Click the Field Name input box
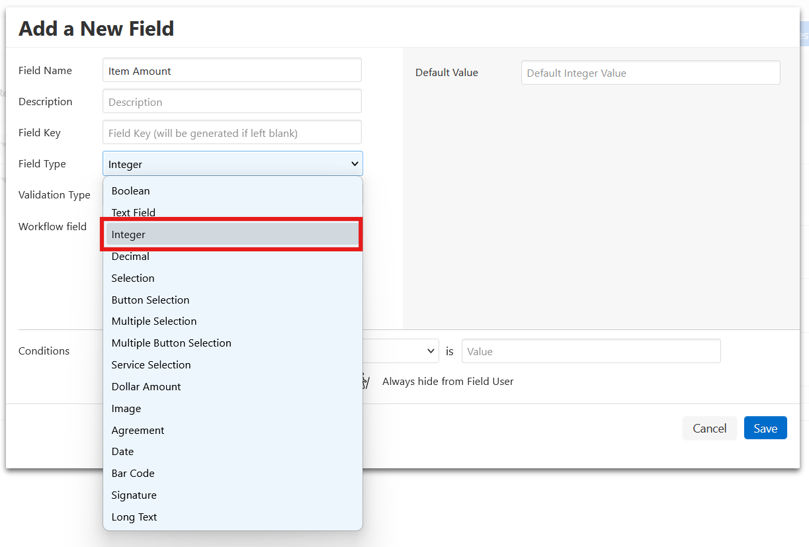 coord(232,71)
